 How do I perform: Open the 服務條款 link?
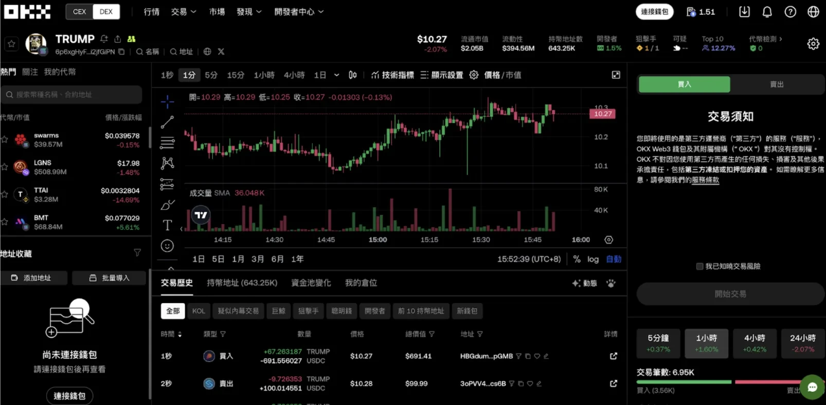point(705,180)
